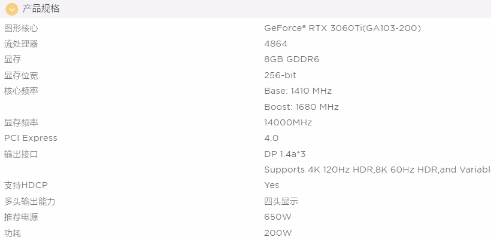The image size is (491, 240).
Task: Click the 流处理器 row label
Action: click(21, 44)
